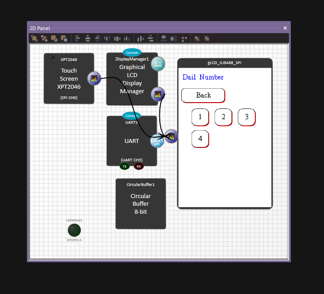The width and height of the screenshot is (324, 294).
Task: Align selected objects to the bottom
Action: [x=127, y=39]
